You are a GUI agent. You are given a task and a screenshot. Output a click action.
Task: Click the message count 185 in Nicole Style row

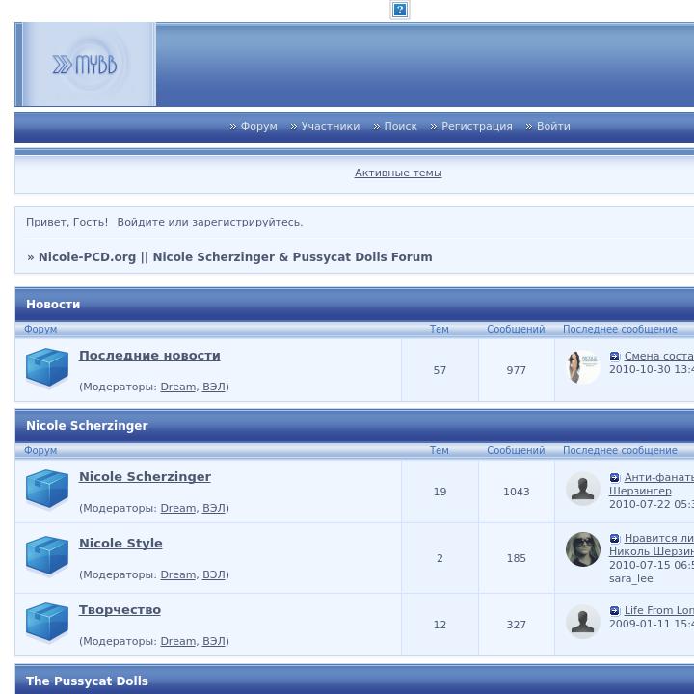click(x=516, y=558)
